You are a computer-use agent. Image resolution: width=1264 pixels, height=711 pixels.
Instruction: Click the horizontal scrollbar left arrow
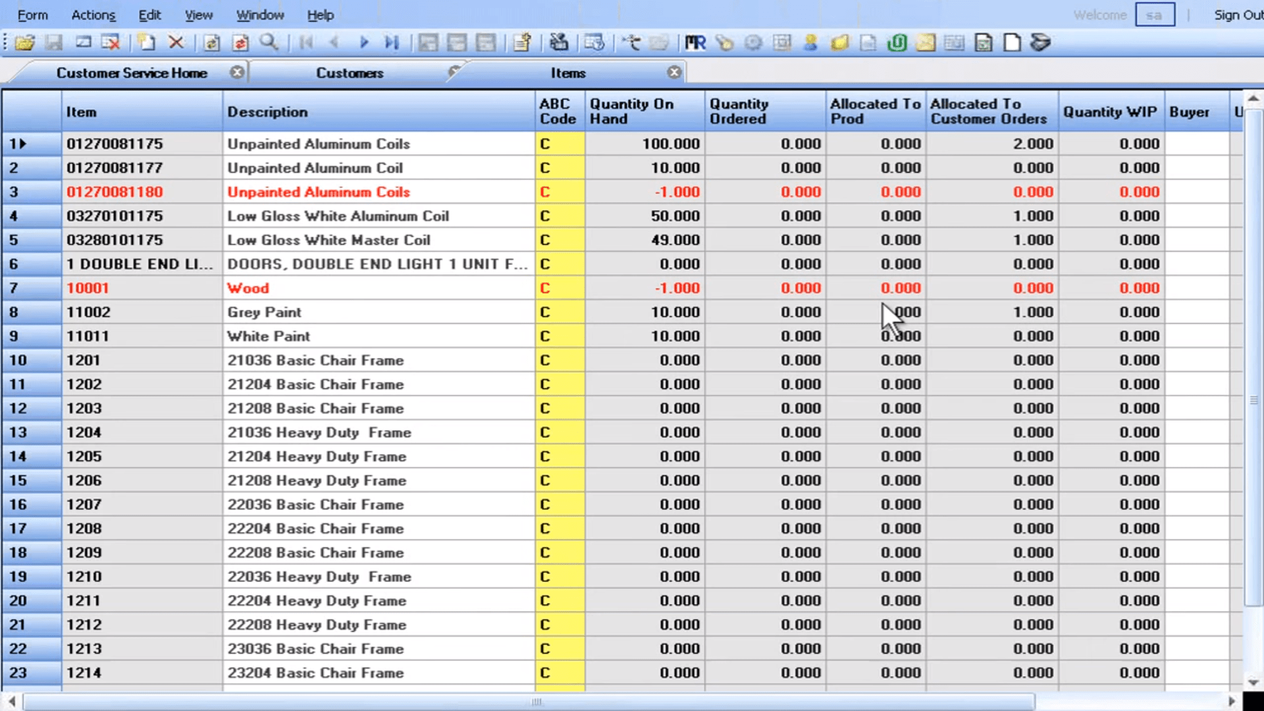pyautogui.click(x=12, y=702)
